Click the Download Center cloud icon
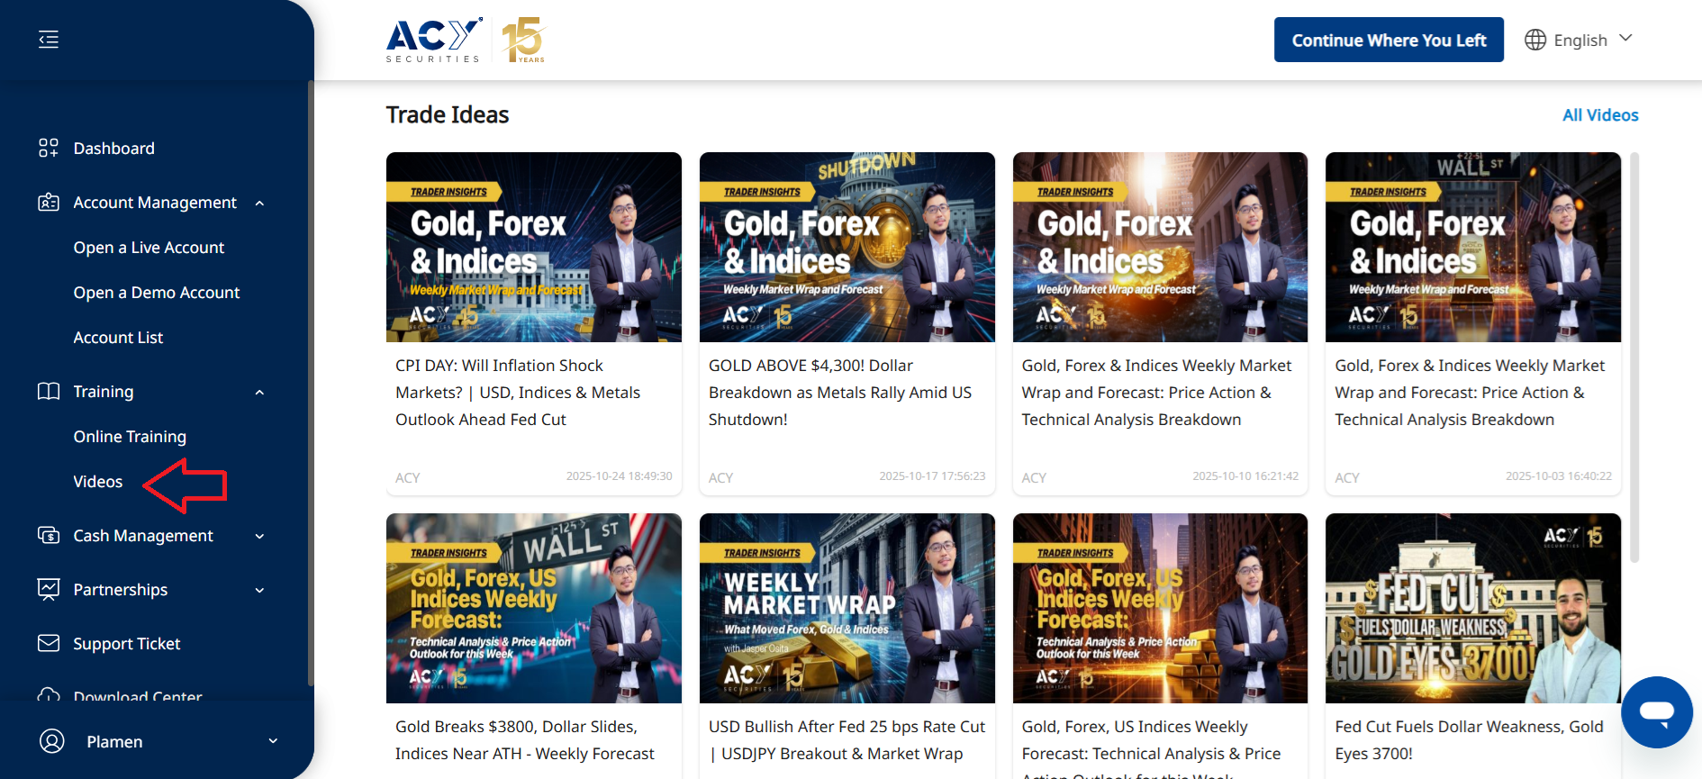Viewport: 1702px width, 779px height. tap(49, 695)
